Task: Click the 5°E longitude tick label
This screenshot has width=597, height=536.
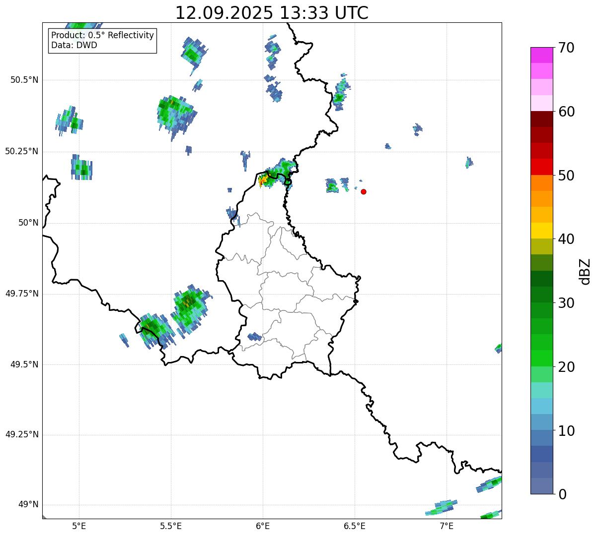Action: click(79, 526)
